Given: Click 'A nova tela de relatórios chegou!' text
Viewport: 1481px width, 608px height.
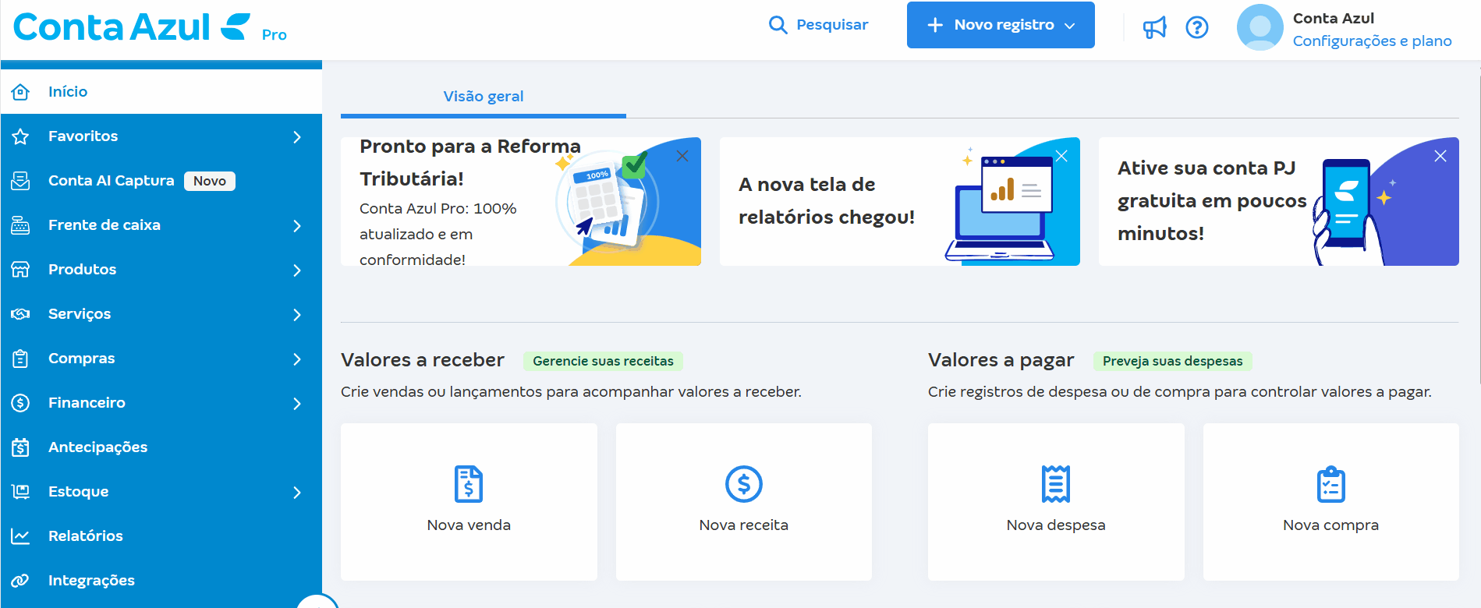Looking at the screenshot, I should [827, 201].
